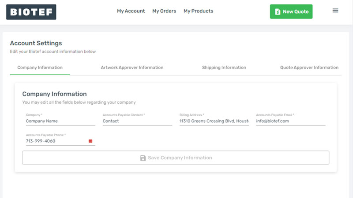
Task: Click 'Edit your Biotef account information below' text
Action: click(x=53, y=51)
